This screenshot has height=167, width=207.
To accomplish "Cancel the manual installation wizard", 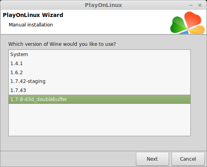I will tap(188, 159).
